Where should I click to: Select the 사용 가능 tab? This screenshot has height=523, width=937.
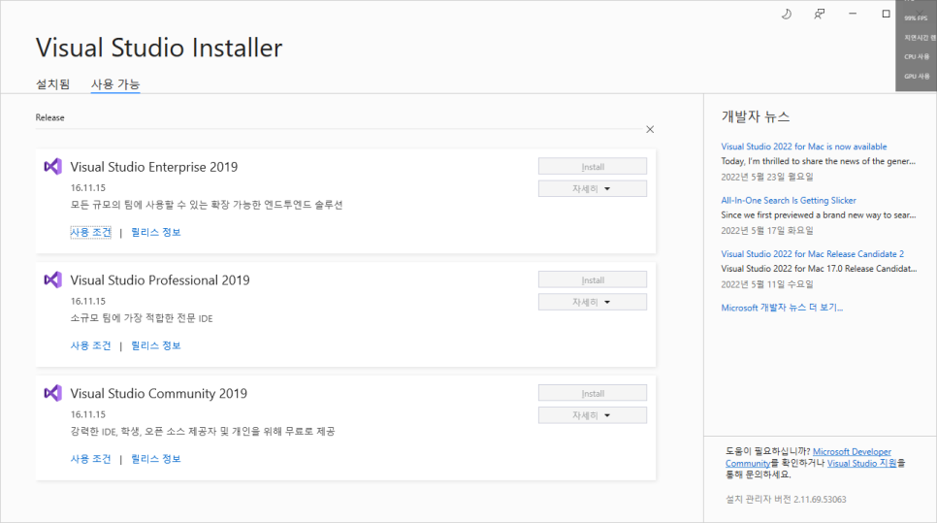click(x=115, y=84)
